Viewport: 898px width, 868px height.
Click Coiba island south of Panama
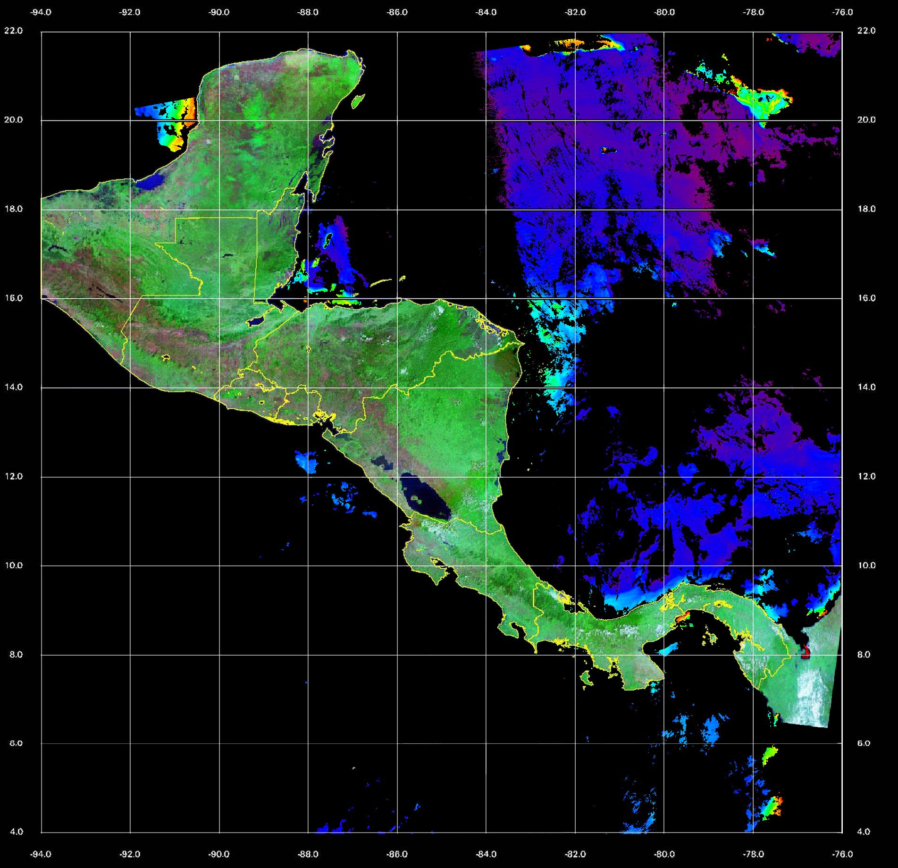coord(587,680)
